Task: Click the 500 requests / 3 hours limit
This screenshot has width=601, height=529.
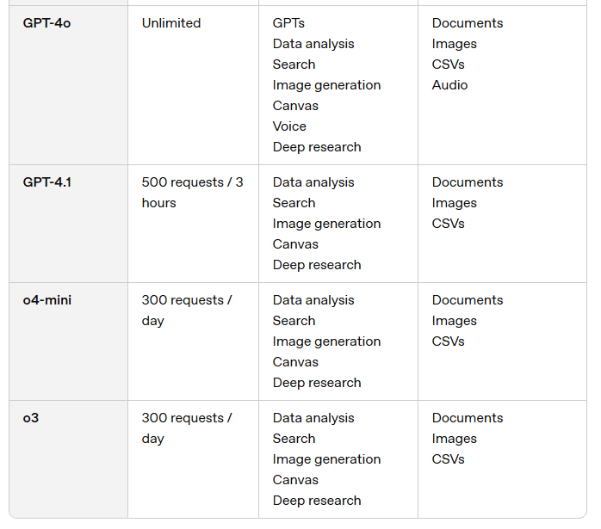Action: (x=192, y=193)
